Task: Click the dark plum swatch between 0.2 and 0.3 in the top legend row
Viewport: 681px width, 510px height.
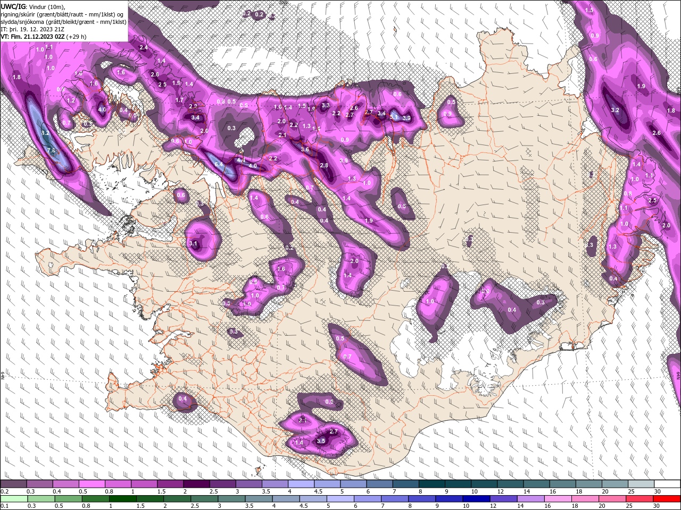Action: 13,484
